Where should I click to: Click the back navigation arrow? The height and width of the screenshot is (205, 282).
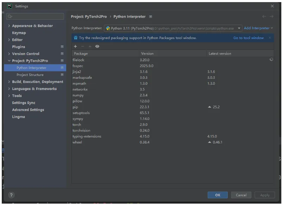[x=264, y=17]
